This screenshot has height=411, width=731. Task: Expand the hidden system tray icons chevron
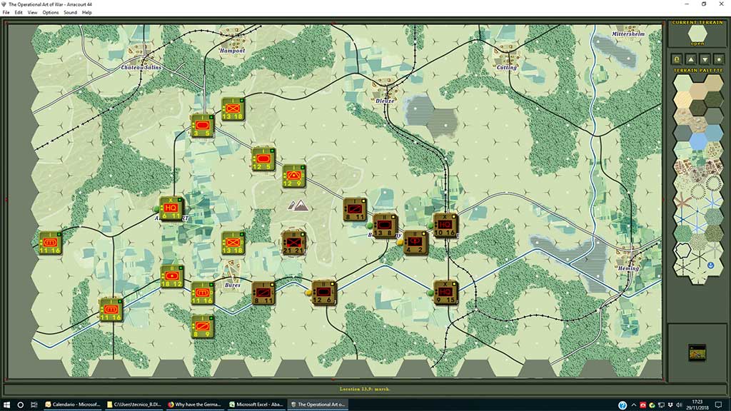(x=634, y=405)
